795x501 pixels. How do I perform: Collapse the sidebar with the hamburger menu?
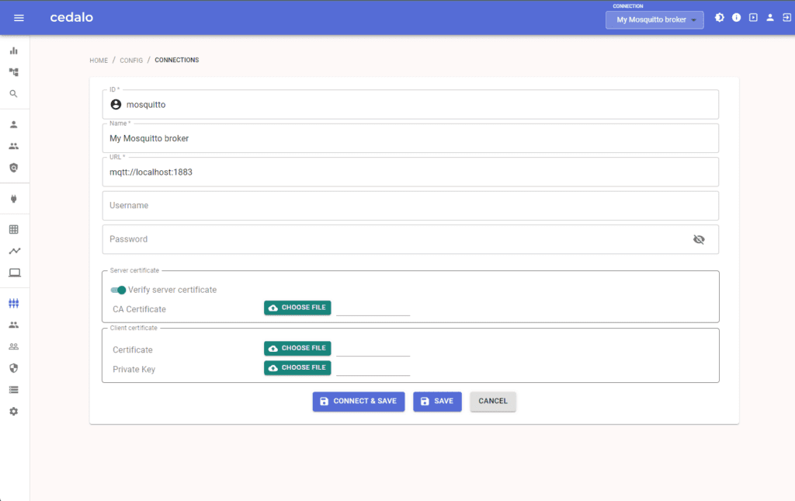[19, 17]
